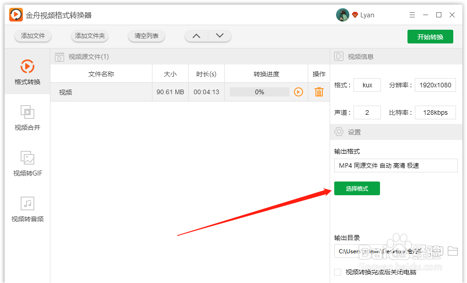Click the app logo icon in title bar
The width and height of the screenshot is (467, 283).
[x=16, y=15]
